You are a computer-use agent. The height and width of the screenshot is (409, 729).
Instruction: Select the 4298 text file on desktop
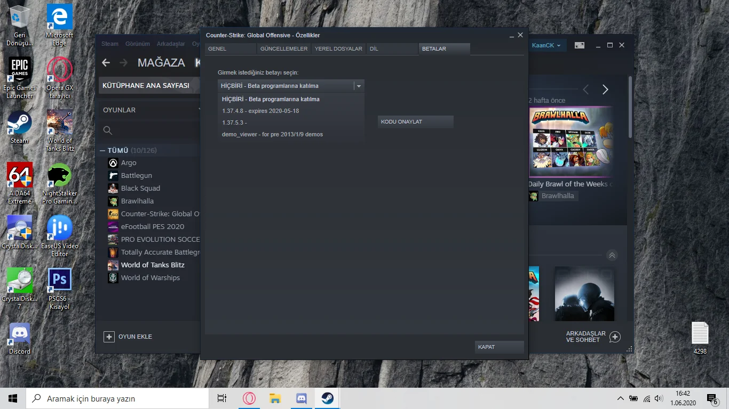[700, 339]
